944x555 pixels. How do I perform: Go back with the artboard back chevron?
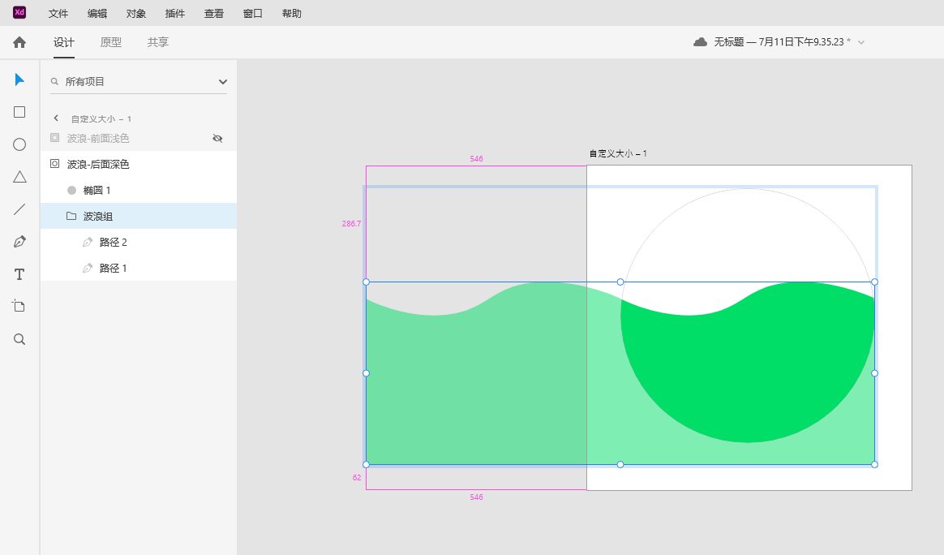click(56, 118)
